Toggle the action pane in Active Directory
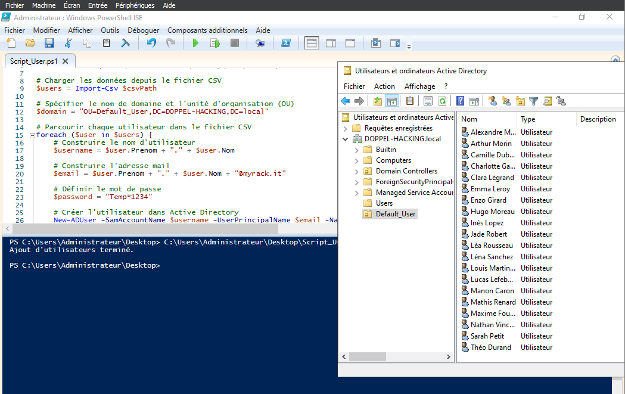Image resolution: width=625 pixels, height=394 pixels. coord(474,101)
